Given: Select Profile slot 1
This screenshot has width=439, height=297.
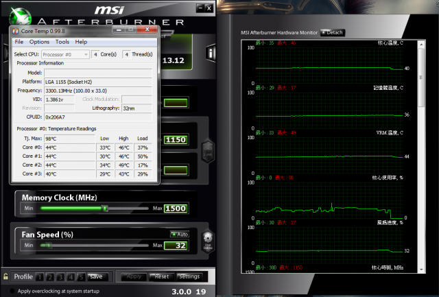Looking at the screenshot, I should coord(40,277).
